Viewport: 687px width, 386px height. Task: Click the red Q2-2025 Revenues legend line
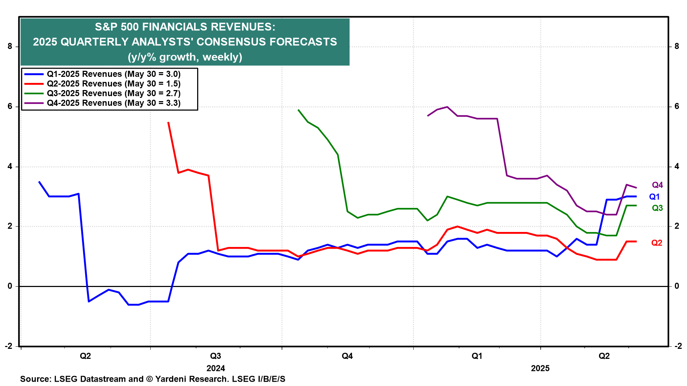34,84
